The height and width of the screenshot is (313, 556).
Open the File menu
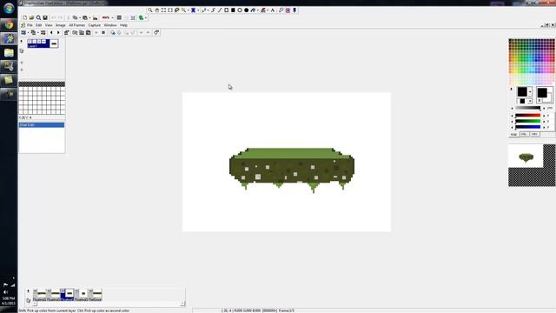pos(30,25)
